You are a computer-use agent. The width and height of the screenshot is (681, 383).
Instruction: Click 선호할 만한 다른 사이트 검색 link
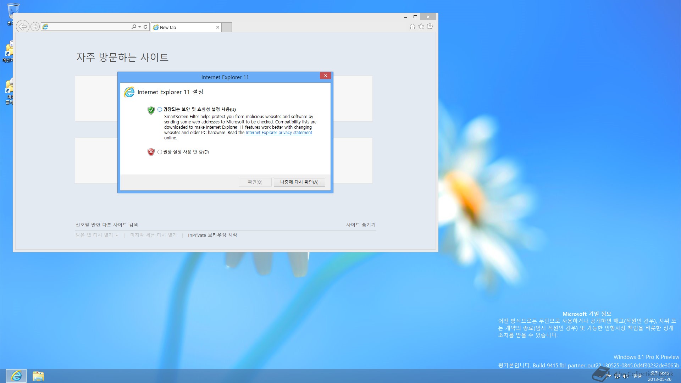click(x=107, y=225)
